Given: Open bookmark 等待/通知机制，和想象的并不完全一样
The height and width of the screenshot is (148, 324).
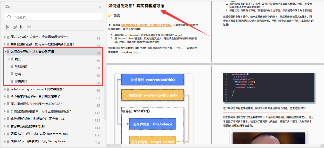Looking at the screenshot, I should (37, 119).
